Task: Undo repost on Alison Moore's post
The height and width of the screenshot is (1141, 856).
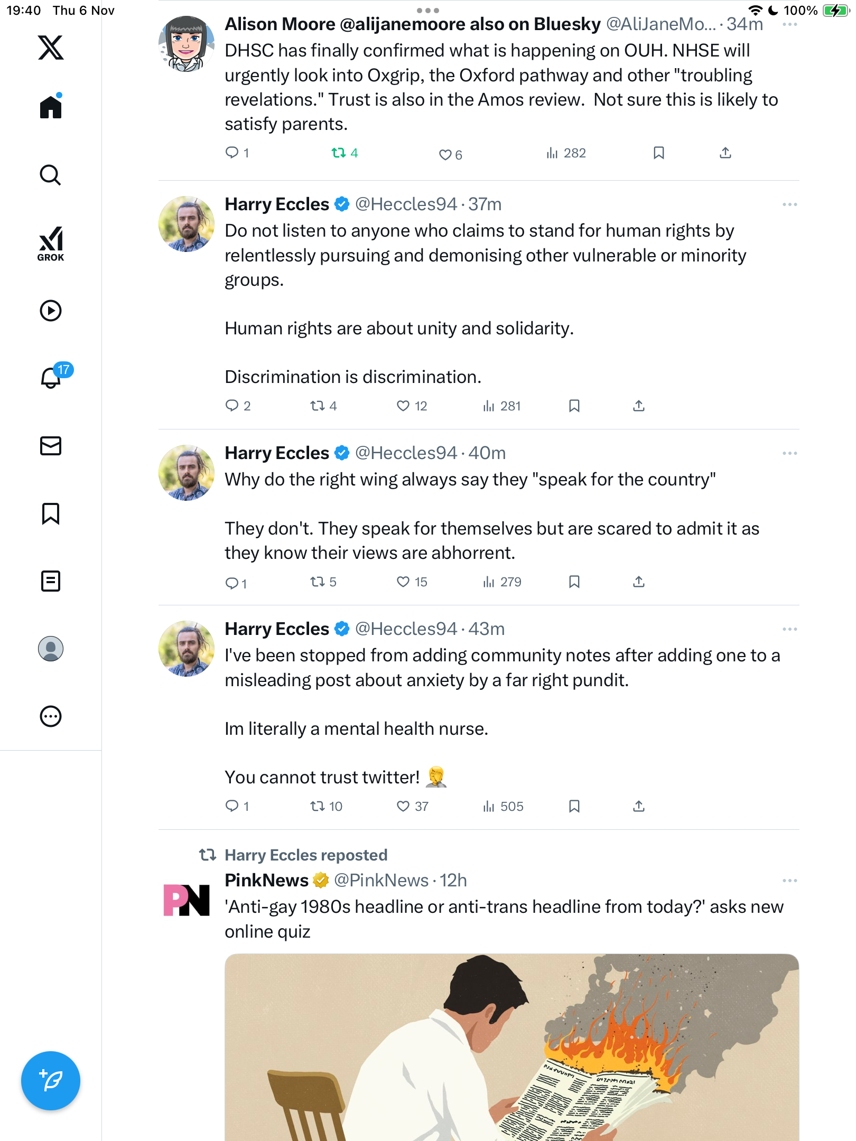Action: pos(339,153)
